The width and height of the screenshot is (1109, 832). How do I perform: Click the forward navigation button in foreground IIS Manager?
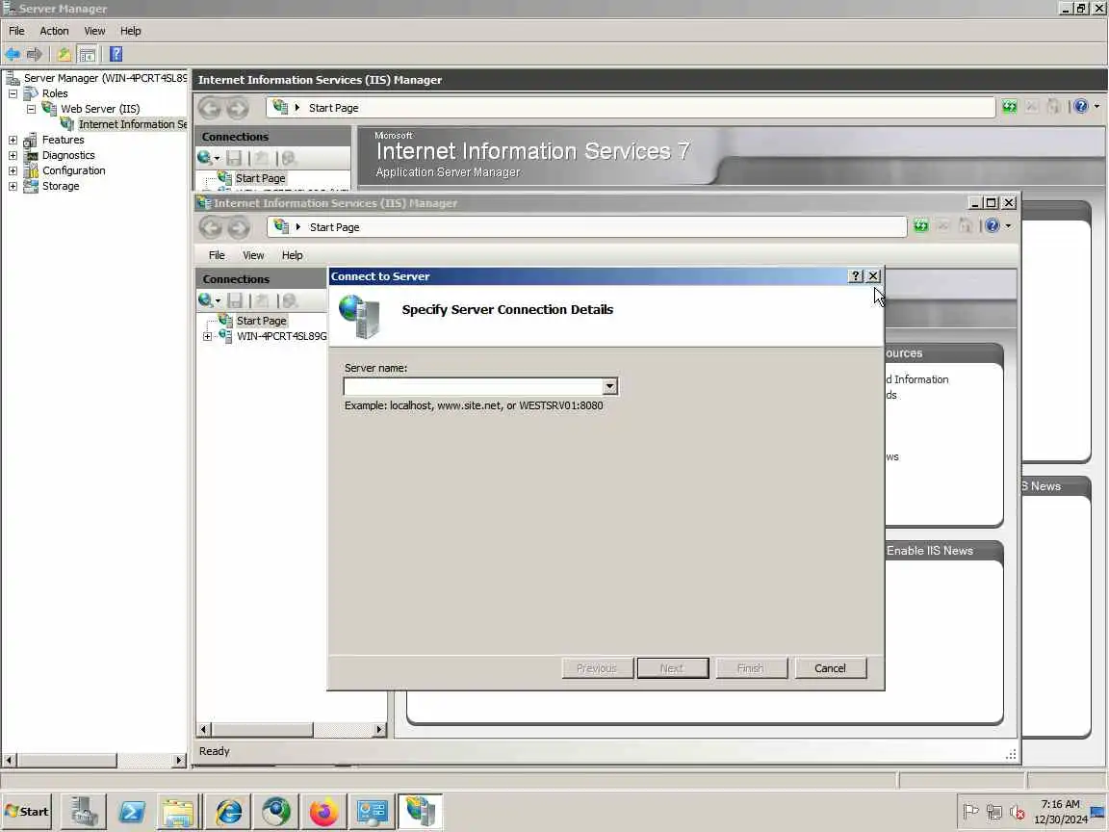pos(239,227)
